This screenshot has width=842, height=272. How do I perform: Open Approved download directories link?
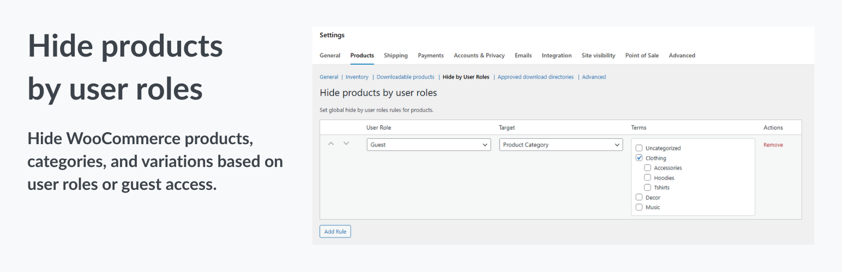(x=536, y=77)
